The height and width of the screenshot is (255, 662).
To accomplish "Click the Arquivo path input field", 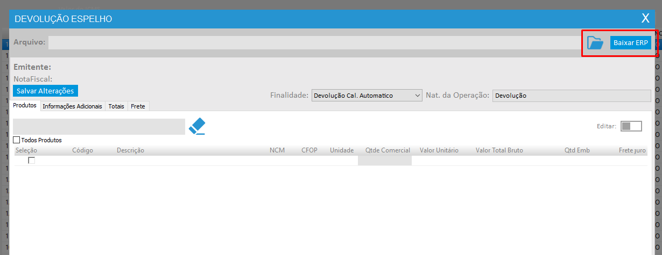I will point(315,43).
